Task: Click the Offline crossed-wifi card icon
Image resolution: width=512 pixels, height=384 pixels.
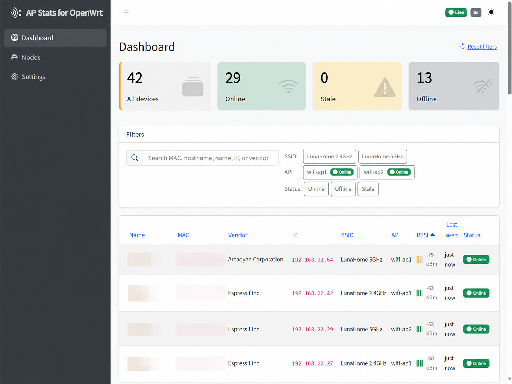Action: (483, 86)
